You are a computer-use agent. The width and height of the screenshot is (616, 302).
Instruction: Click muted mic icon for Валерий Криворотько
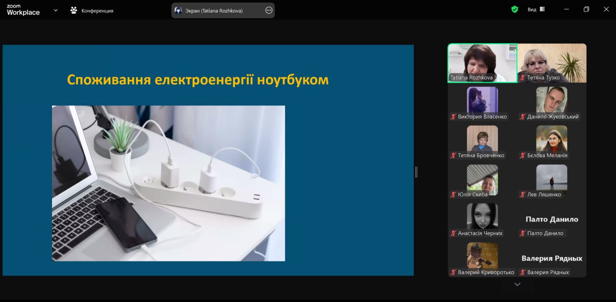pyautogui.click(x=453, y=273)
